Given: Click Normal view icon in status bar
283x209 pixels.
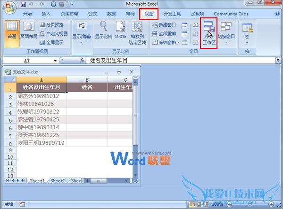Looking at the screenshot, I should (x=192, y=204).
